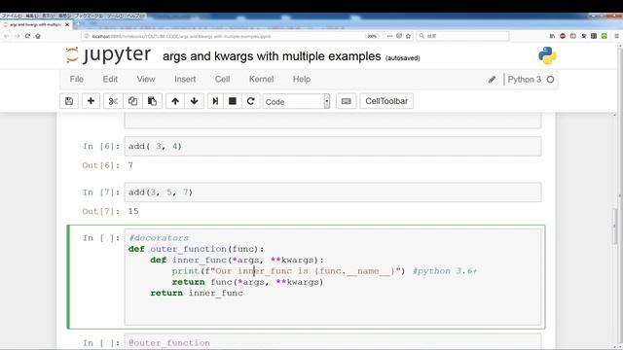Run cell and select below icon
The image size is (623, 350).
click(x=215, y=101)
